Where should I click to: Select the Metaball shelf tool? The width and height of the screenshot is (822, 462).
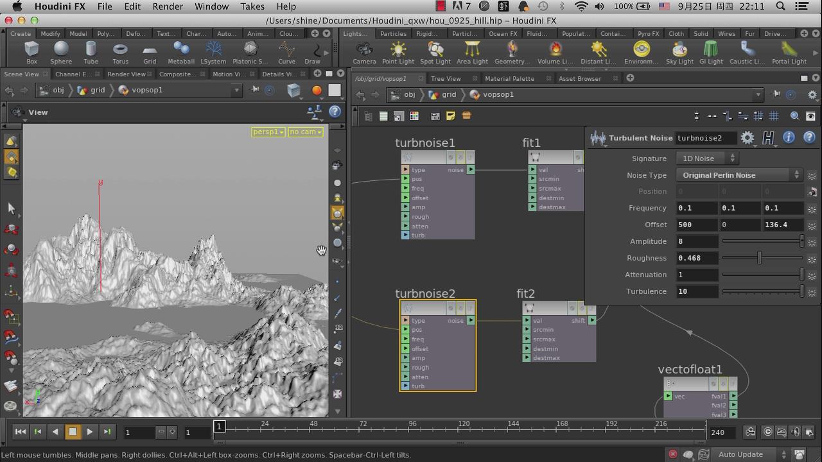[x=181, y=53]
